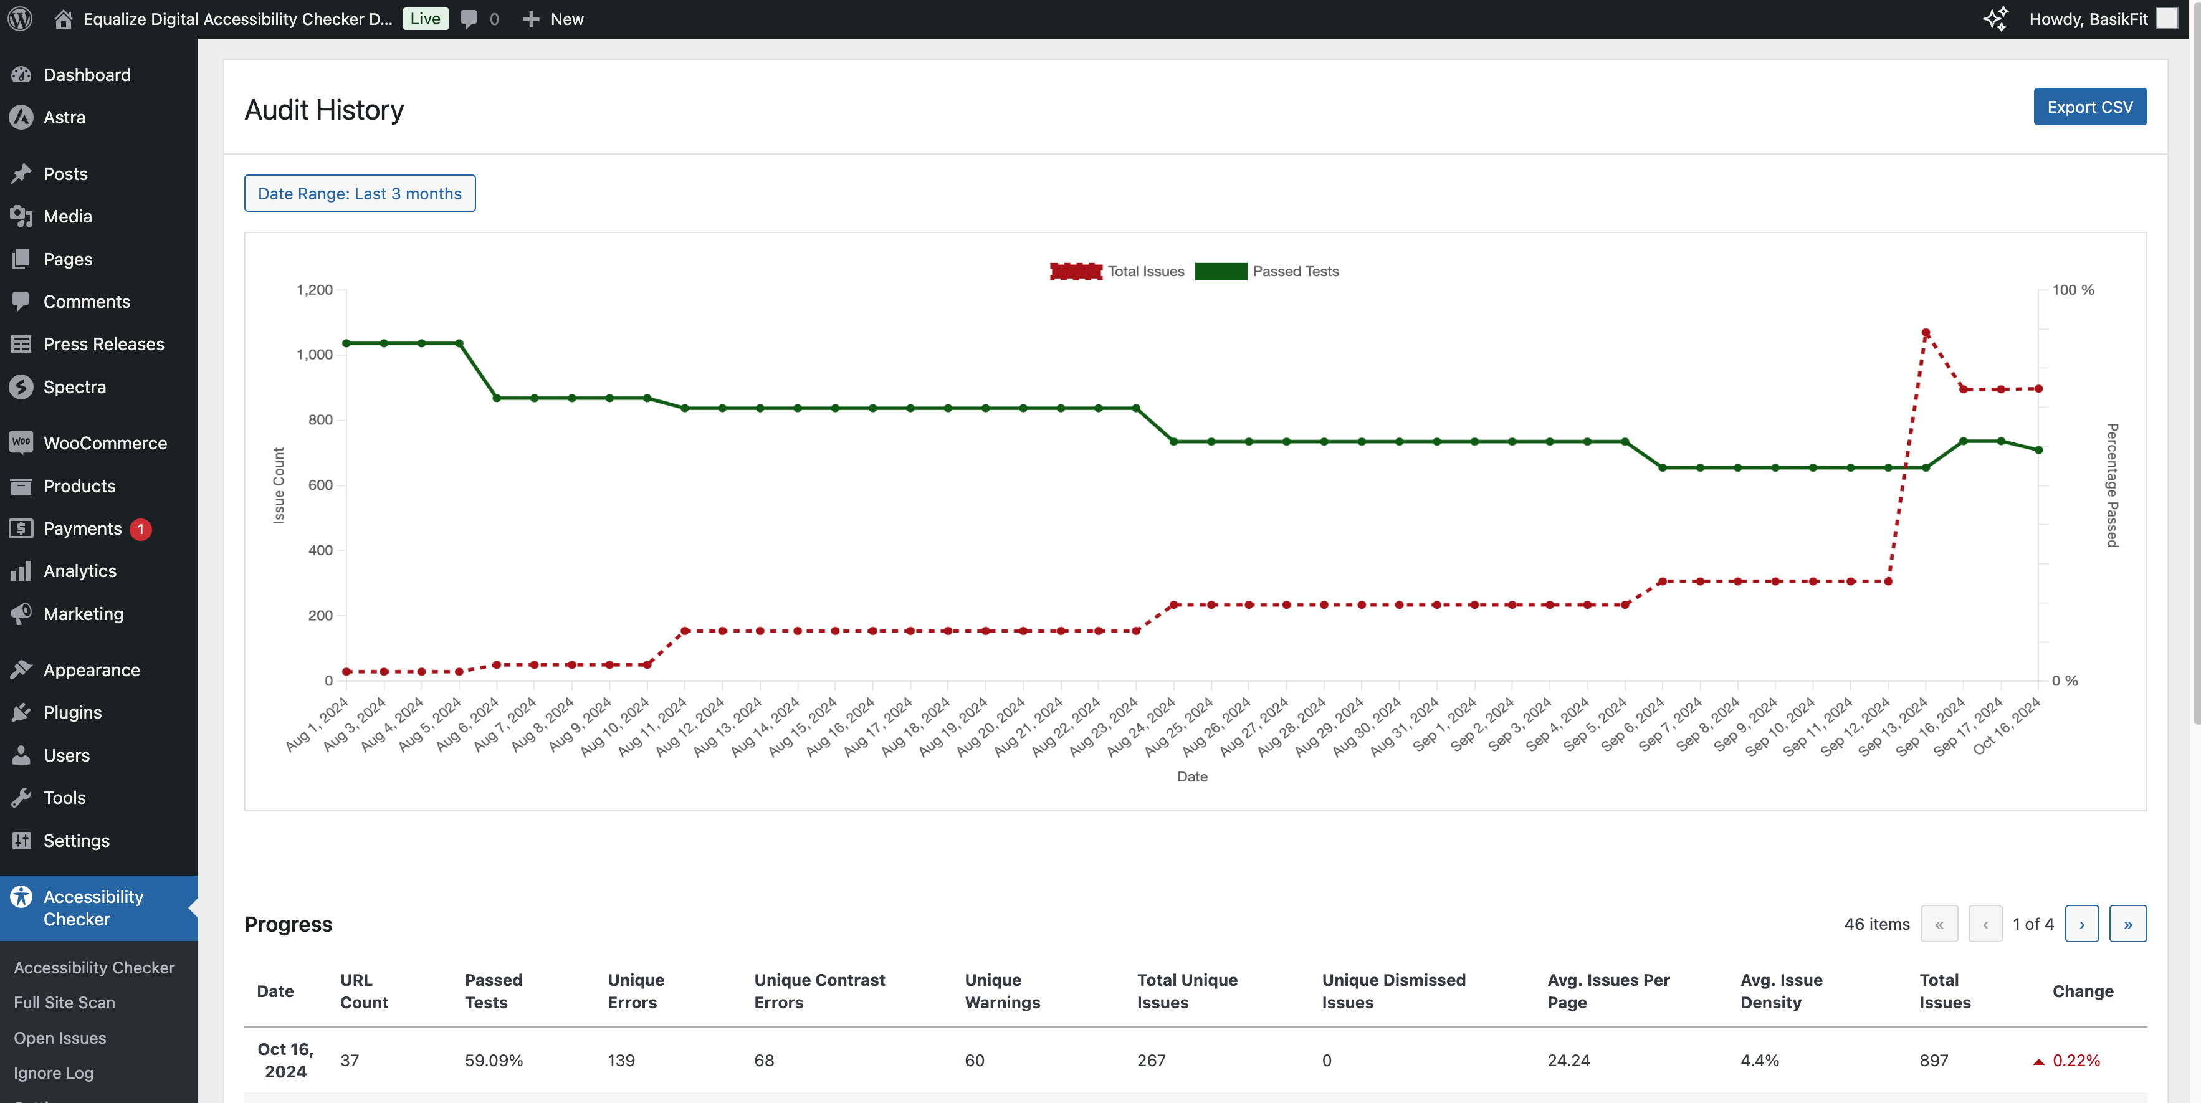Click the WordPress logo icon
This screenshot has height=1103, width=2201.
(20, 19)
